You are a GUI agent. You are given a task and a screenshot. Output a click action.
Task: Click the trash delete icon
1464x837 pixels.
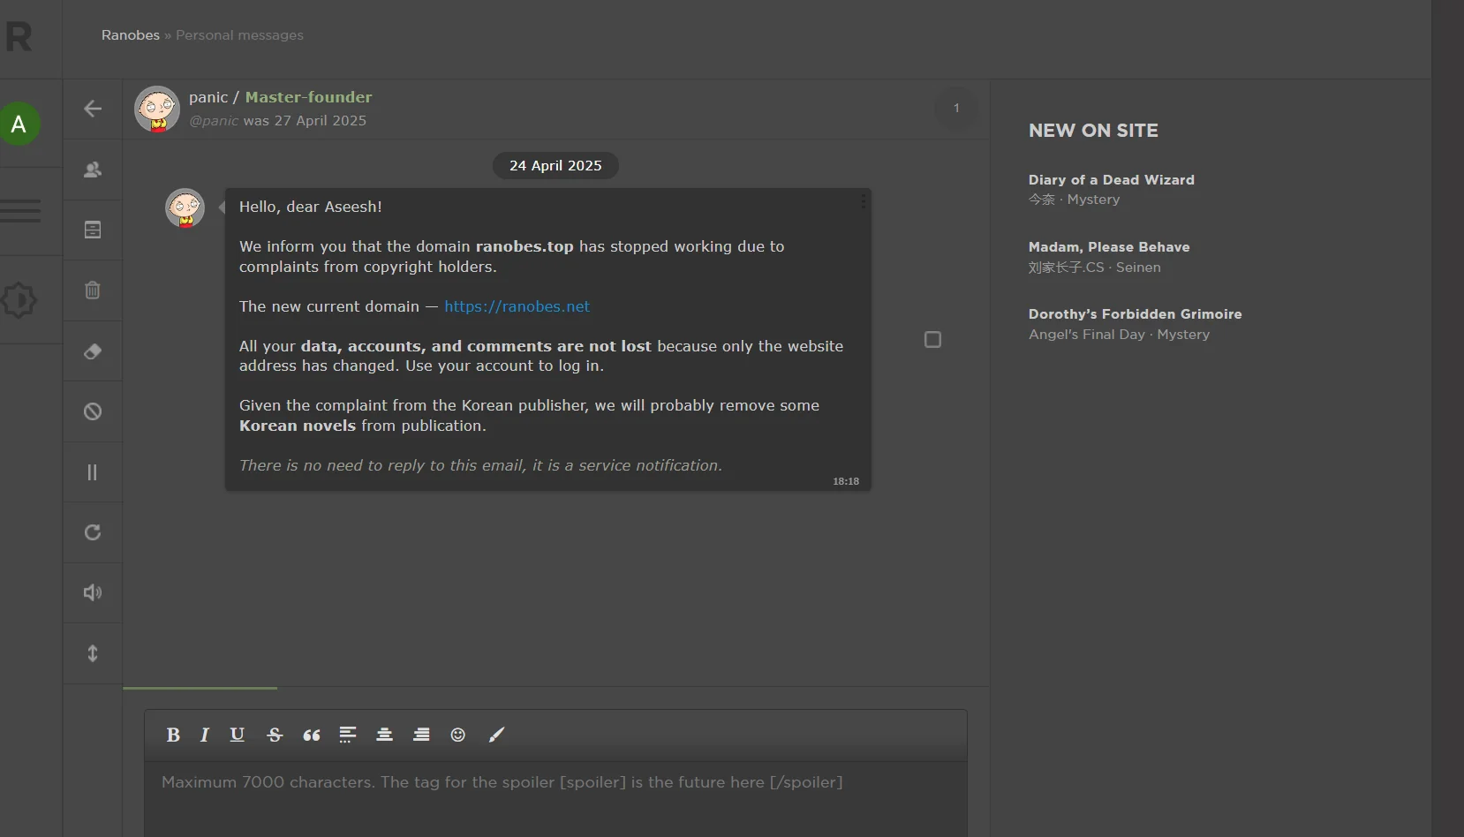click(93, 290)
